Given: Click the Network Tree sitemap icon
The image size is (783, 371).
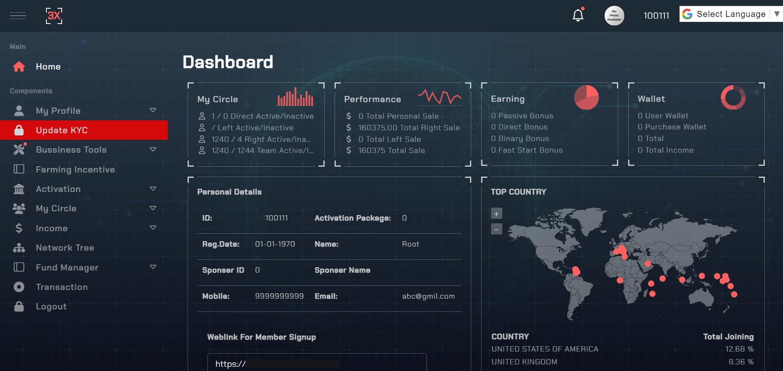Looking at the screenshot, I should pos(19,248).
